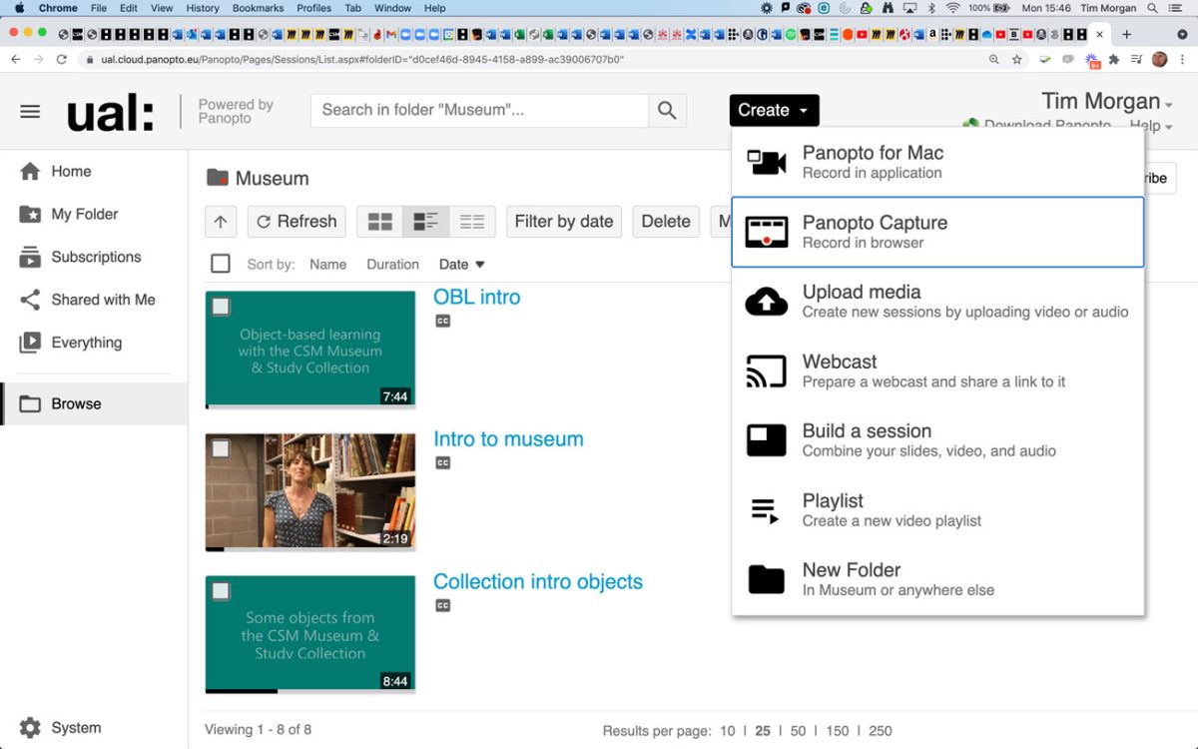The image size is (1198, 749).
Task: Check the OBL intro video checkbox
Action: coord(221,307)
